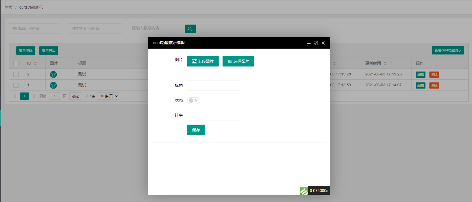Maximize the curd功能演示编辑 dialog
The height and width of the screenshot is (202, 472).
pyautogui.click(x=316, y=43)
